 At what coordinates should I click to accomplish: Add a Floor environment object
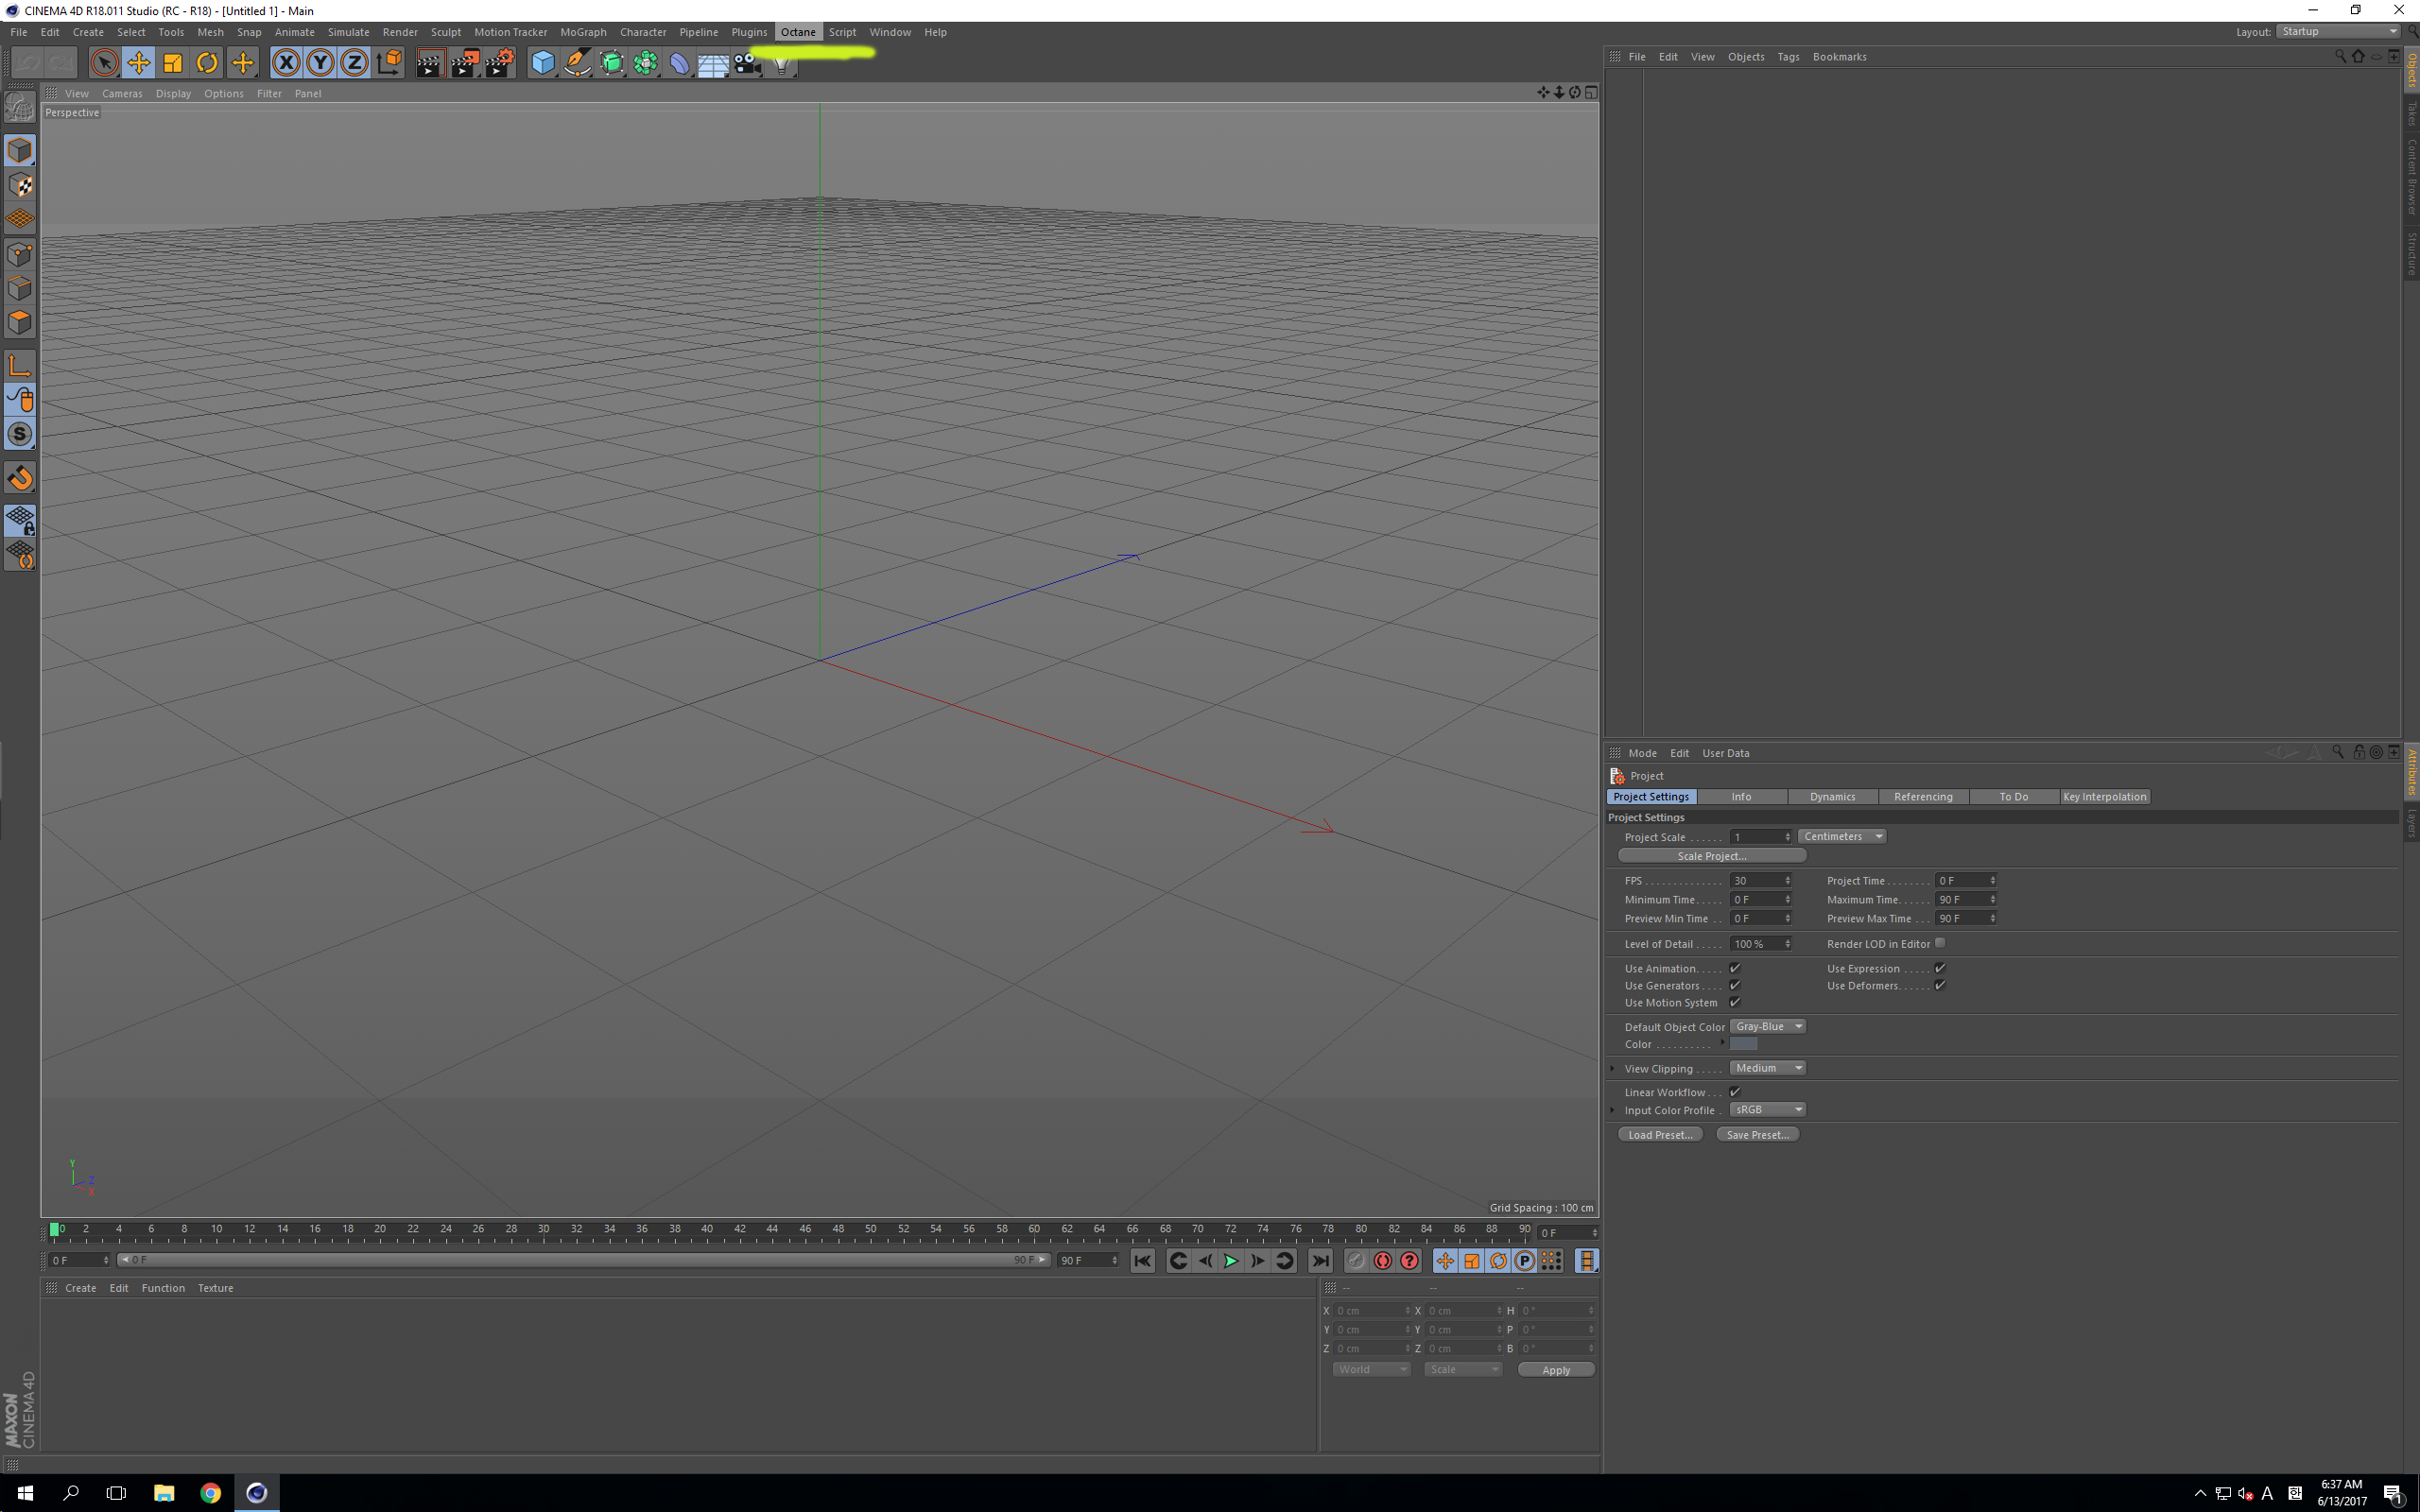click(713, 63)
